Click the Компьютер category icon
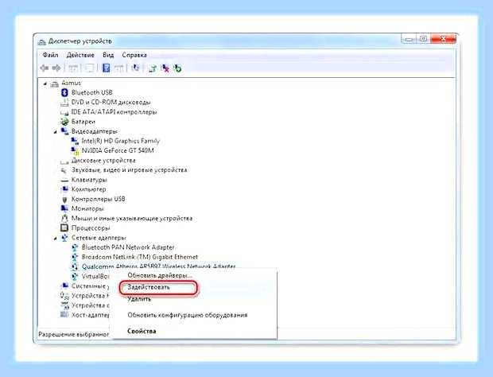This screenshot has height=377, width=493. tap(64, 189)
